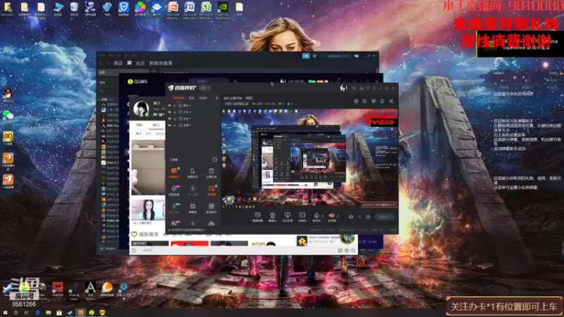Viewport: 564px width, 317px height.
Task: Hide the 图片 2 layer in streaming app
Action: [169, 106]
